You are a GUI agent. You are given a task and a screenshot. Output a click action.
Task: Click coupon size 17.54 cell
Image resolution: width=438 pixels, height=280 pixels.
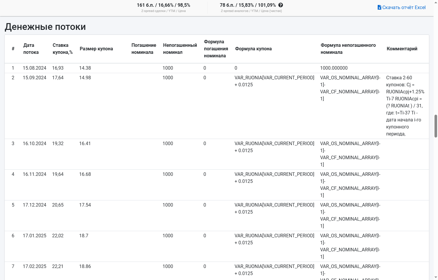click(x=85, y=205)
